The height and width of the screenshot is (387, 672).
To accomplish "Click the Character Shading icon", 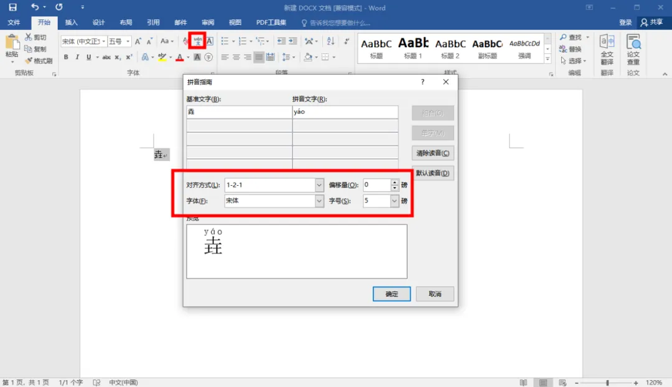I will [197, 56].
